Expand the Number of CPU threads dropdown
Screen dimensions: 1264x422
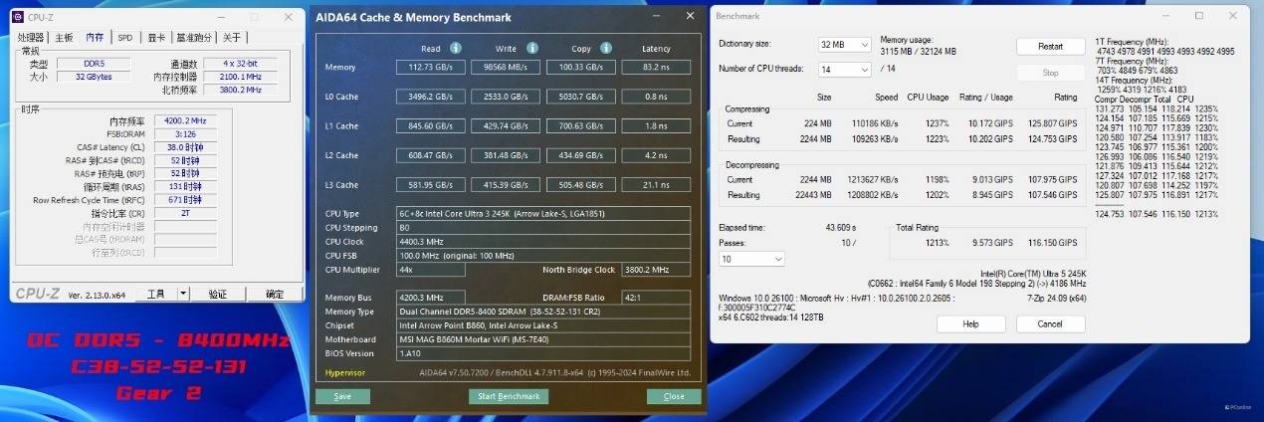(x=844, y=69)
